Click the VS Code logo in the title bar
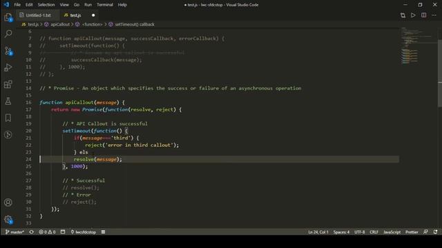 (x=6, y=5)
